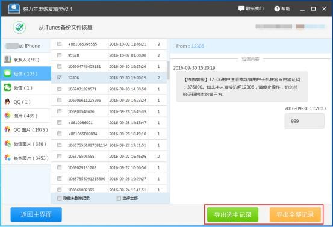The image size is (333, 227).
Task: Select the 106575595555 message row
Action: [109, 157]
